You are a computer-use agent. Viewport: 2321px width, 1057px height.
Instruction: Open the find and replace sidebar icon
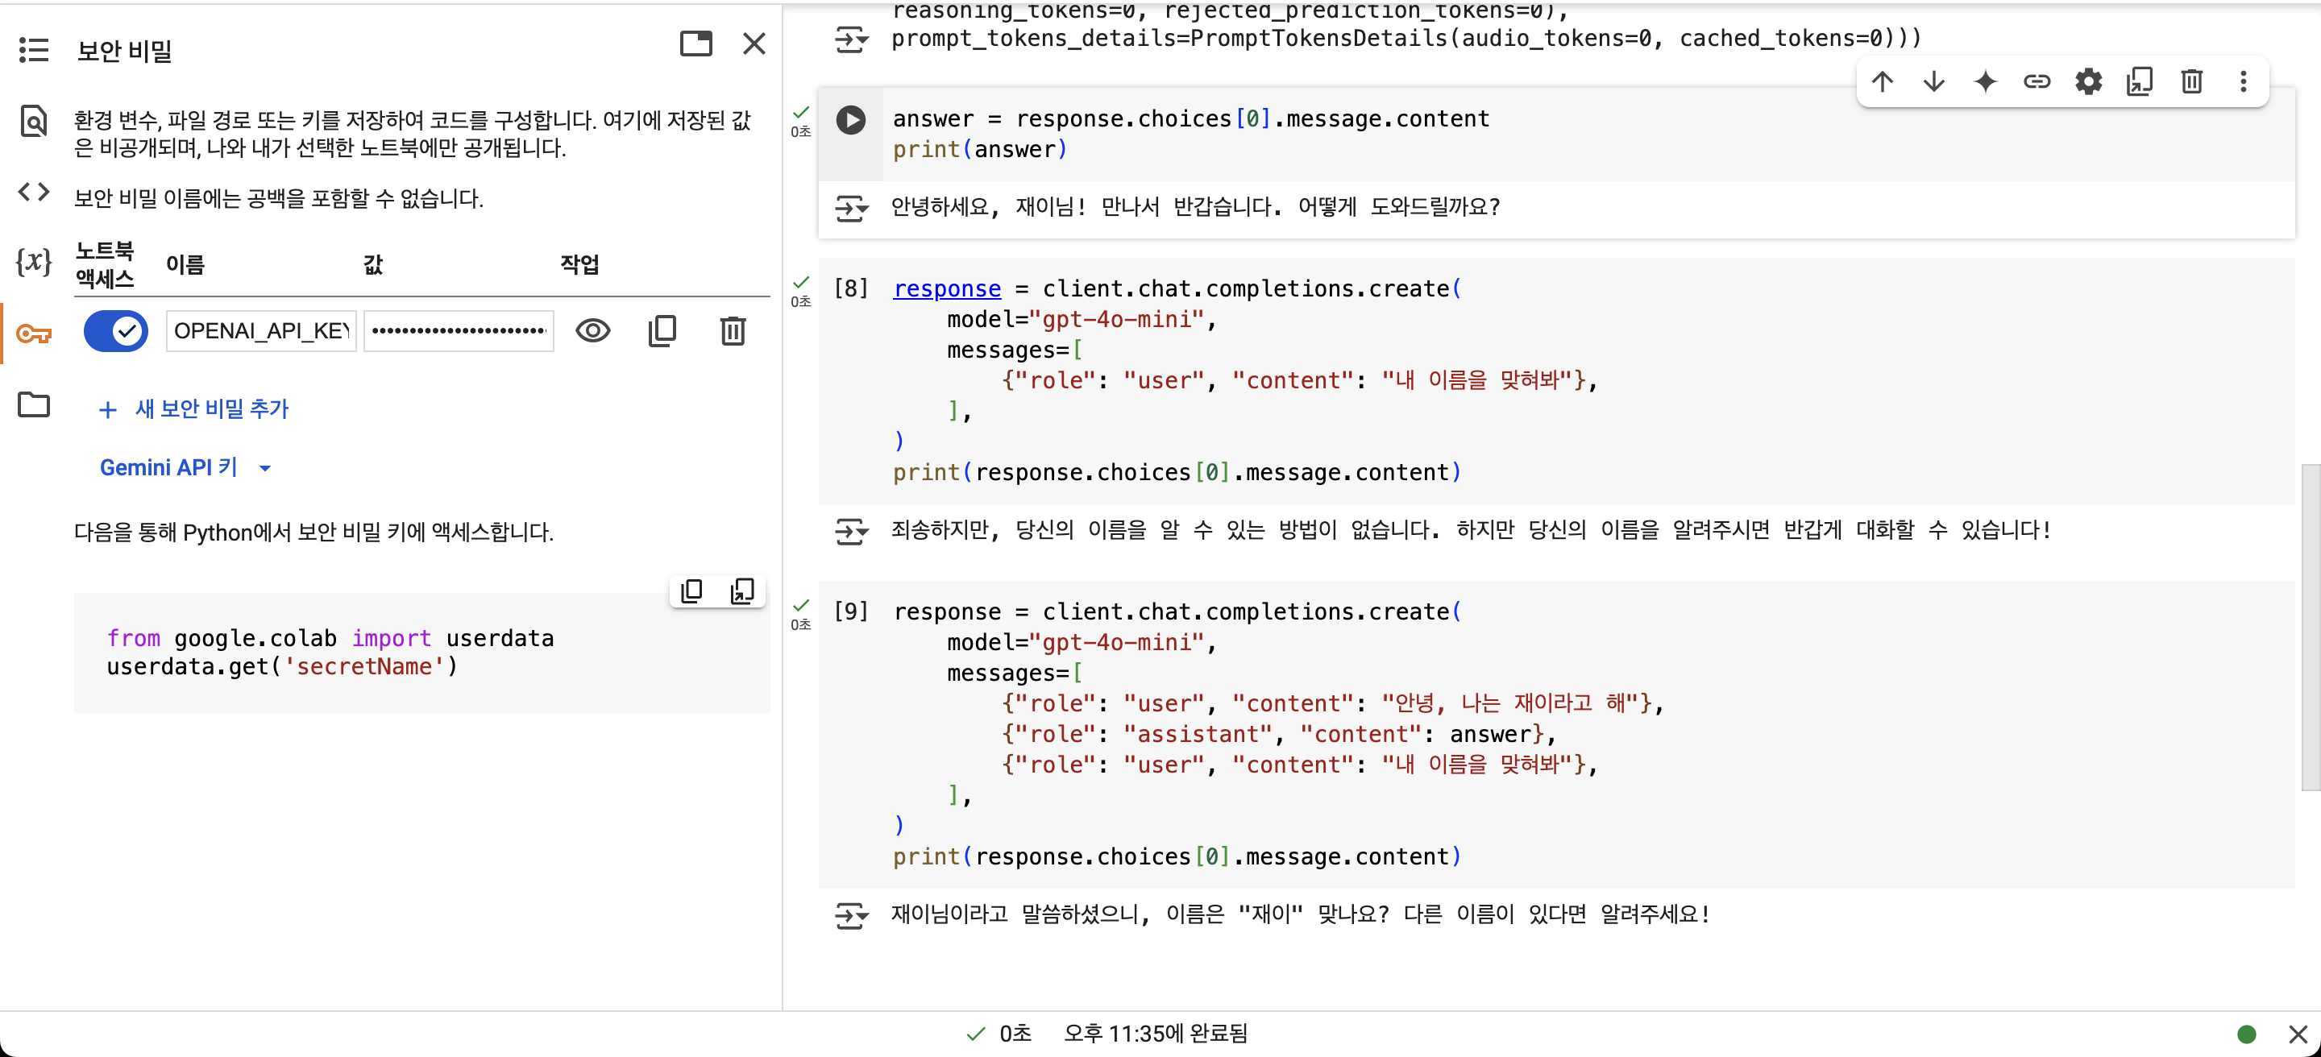(x=33, y=120)
